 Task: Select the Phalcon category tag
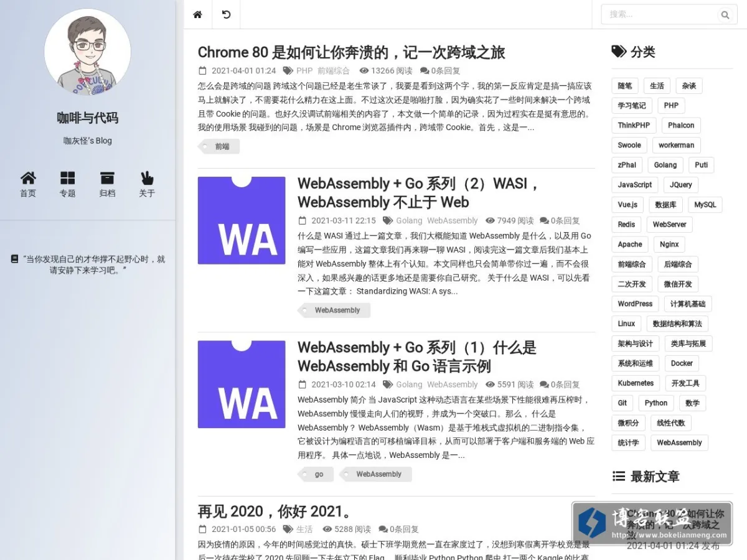(681, 126)
